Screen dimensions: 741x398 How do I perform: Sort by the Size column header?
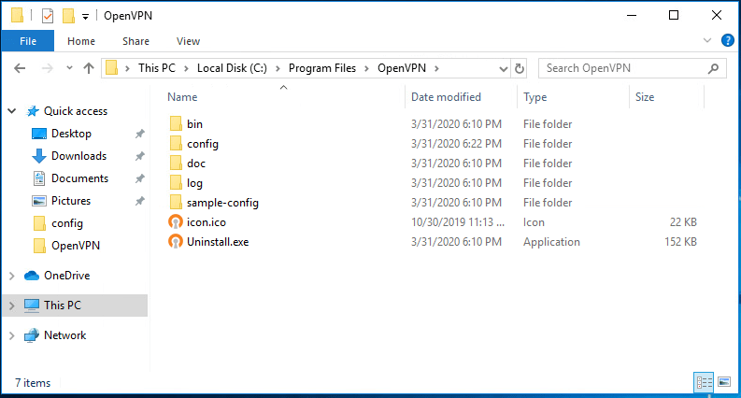[x=645, y=97]
